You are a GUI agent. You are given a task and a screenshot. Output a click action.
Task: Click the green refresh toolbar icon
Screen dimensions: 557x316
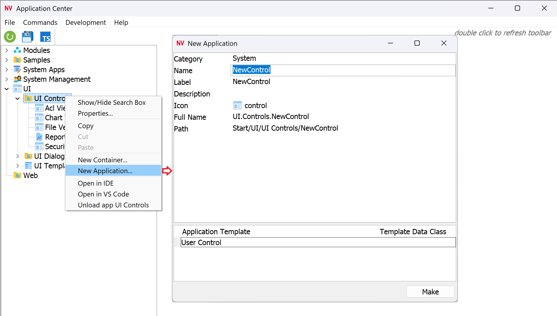point(10,37)
